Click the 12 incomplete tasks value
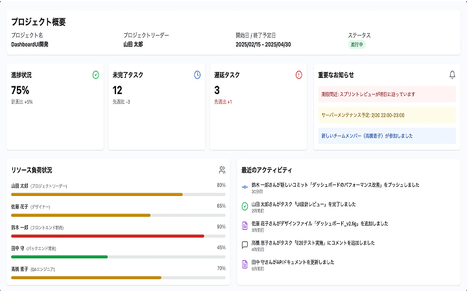Screen dimensions: 467x292 tap(117, 90)
